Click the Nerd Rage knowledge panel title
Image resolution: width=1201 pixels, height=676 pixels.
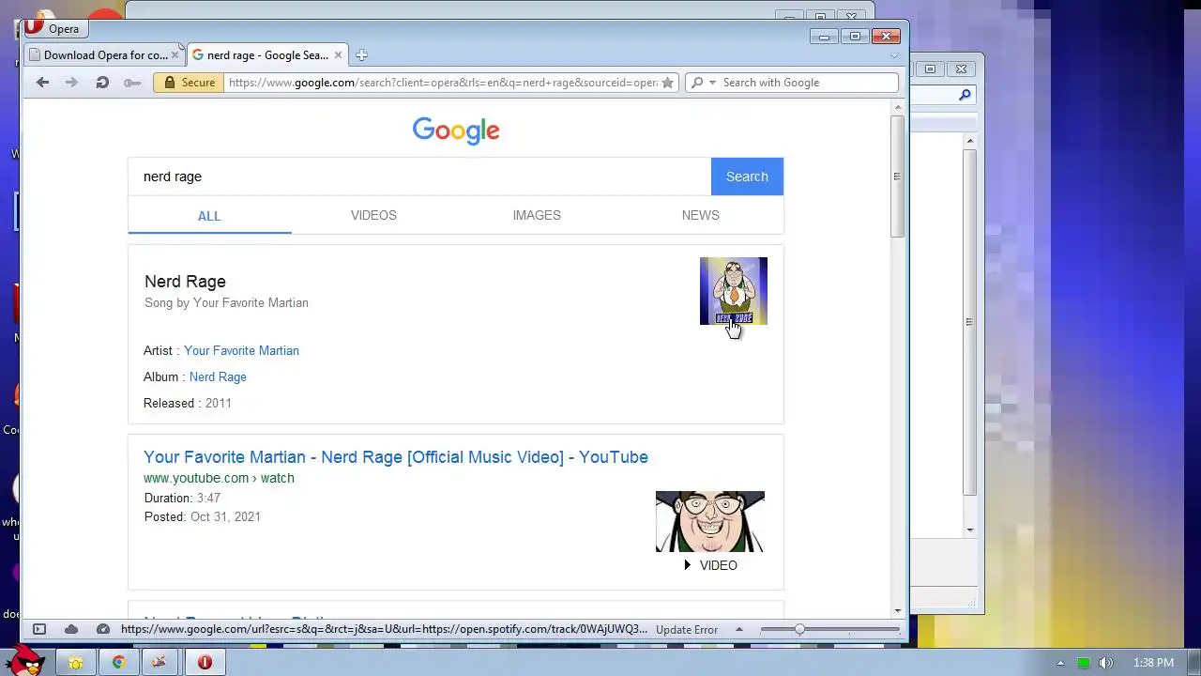click(185, 282)
